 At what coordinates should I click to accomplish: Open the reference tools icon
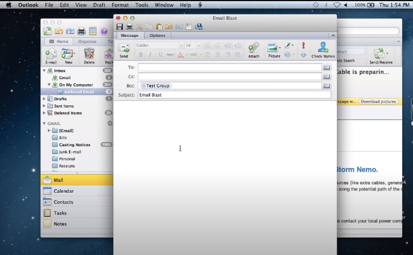click(x=189, y=27)
